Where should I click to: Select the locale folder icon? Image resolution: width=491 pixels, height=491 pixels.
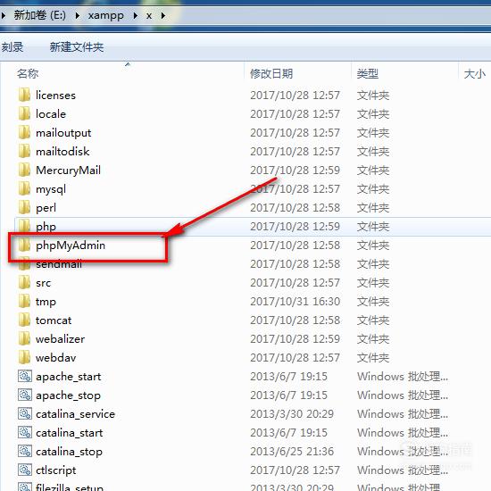(x=24, y=113)
